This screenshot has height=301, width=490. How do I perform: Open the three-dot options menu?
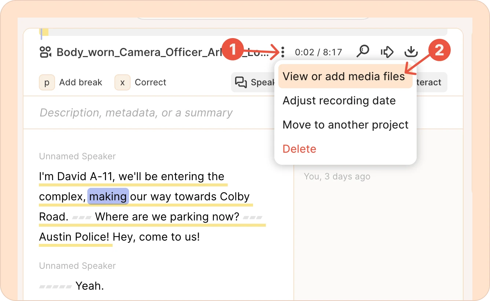coord(283,52)
